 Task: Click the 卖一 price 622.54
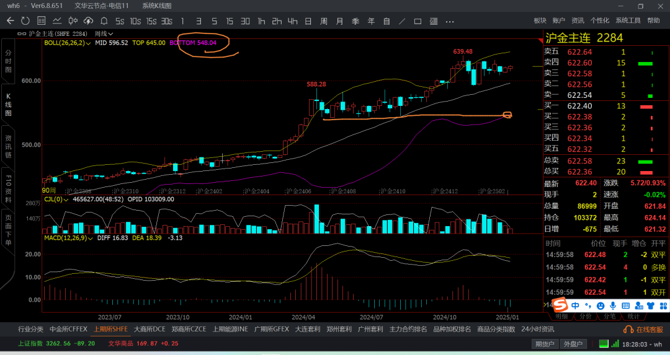tap(579, 95)
